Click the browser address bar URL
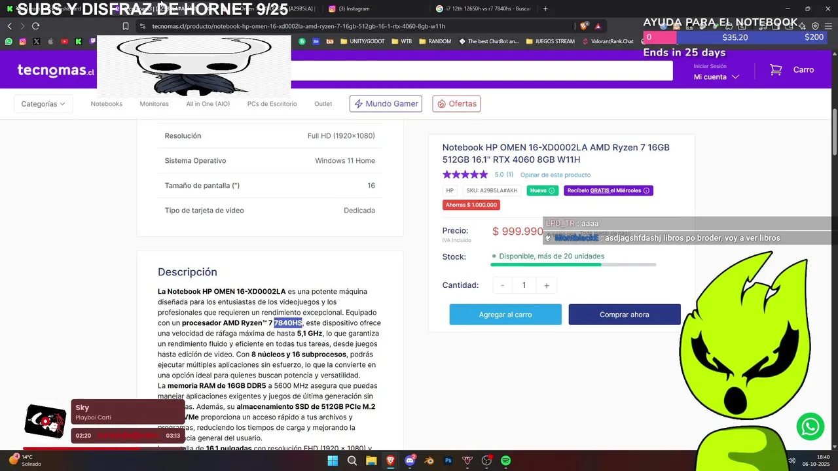 tap(299, 26)
